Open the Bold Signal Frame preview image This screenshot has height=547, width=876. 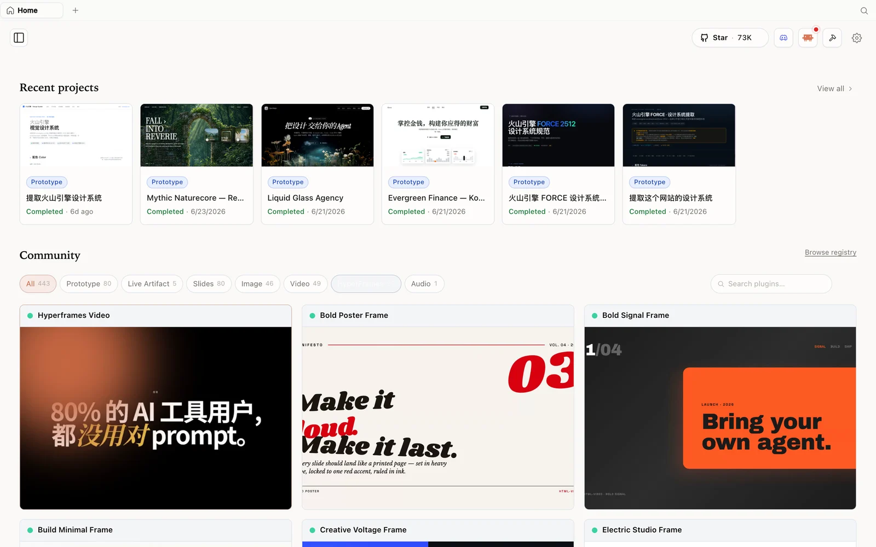click(x=720, y=418)
